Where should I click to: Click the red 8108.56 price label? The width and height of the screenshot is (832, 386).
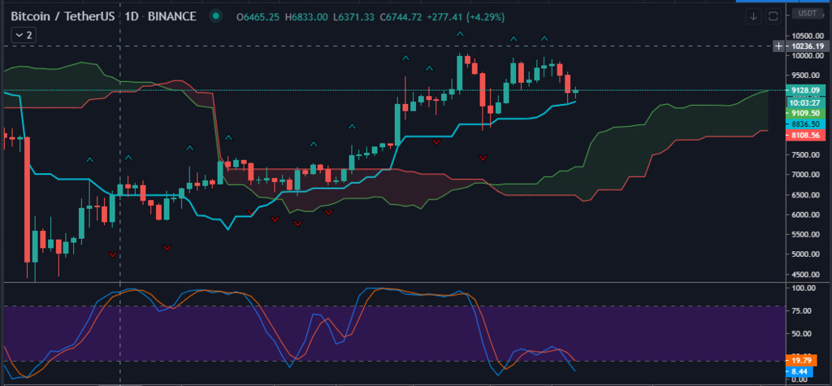[x=807, y=135]
